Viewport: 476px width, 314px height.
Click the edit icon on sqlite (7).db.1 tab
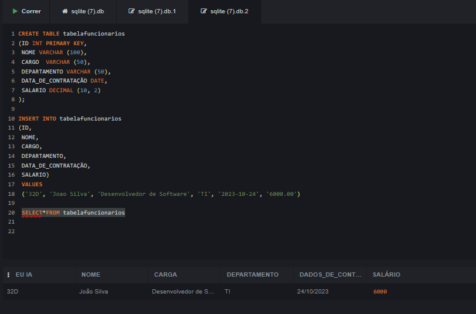click(131, 11)
